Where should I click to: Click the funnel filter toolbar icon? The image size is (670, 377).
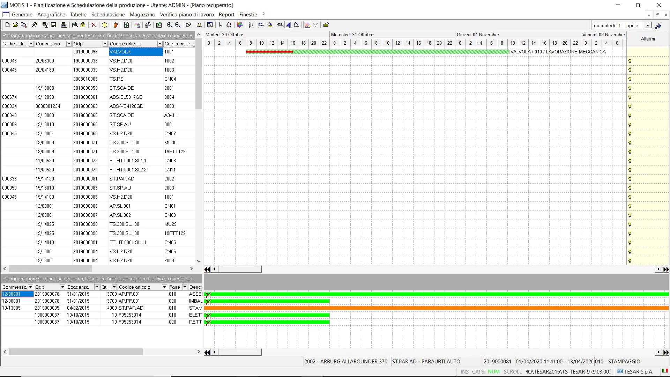(x=315, y=25)
